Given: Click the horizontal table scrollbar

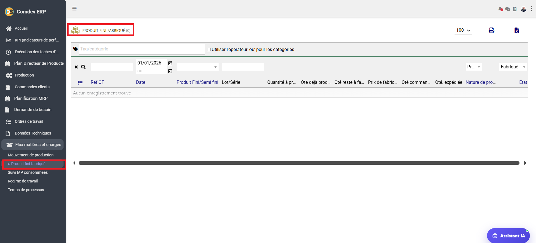Looking at the screenshot, I should [x=299, y=163].
